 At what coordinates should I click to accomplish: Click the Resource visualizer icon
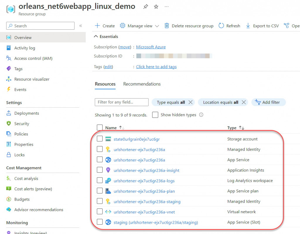click(x=8, y=79)
